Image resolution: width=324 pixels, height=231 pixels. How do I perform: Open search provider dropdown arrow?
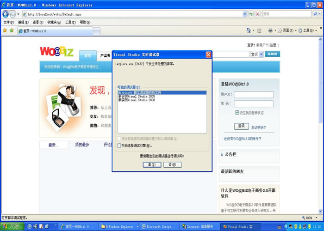tap(320, 14)
